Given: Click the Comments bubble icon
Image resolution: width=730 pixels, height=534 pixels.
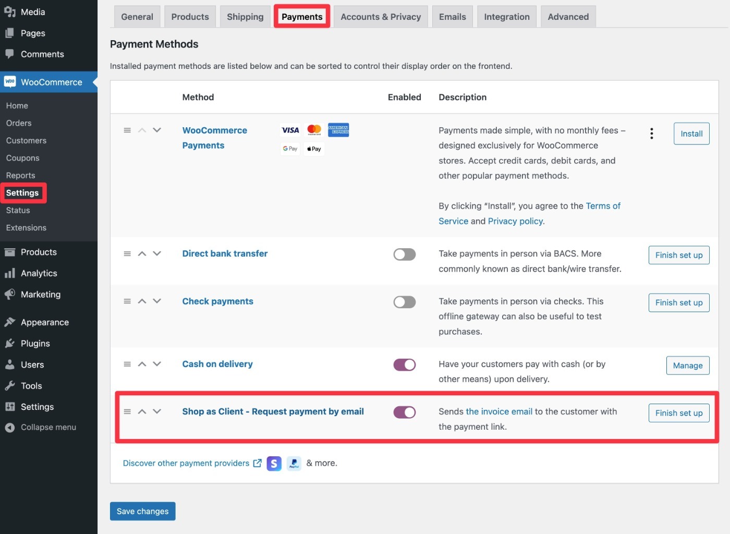Looking at the screenshot, I should (9, 54).
